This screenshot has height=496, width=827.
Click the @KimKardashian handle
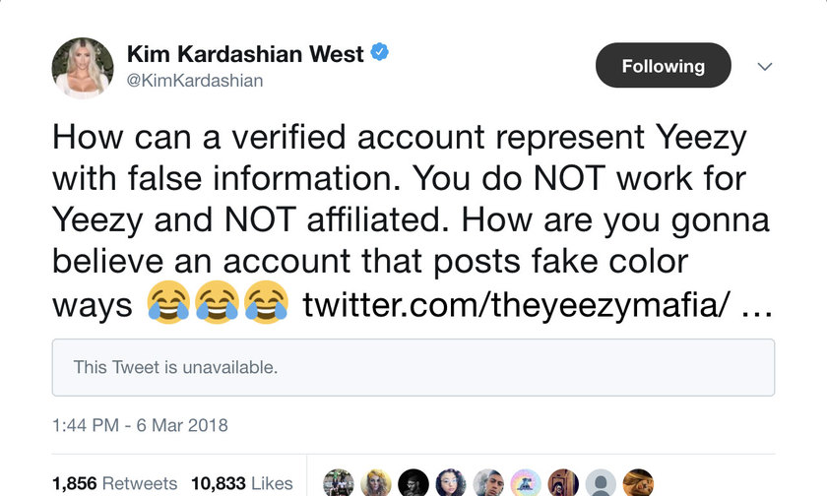(195, 81)
